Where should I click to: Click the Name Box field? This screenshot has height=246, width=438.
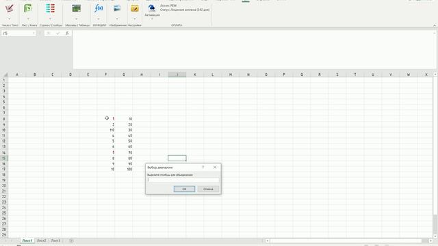click(x=16, y=33)
